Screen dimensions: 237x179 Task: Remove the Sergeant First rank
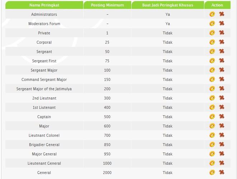(222, 61)
